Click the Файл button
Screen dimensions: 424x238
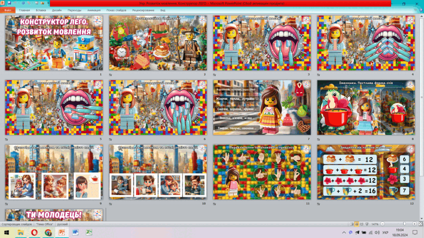(x=8, y=10)
